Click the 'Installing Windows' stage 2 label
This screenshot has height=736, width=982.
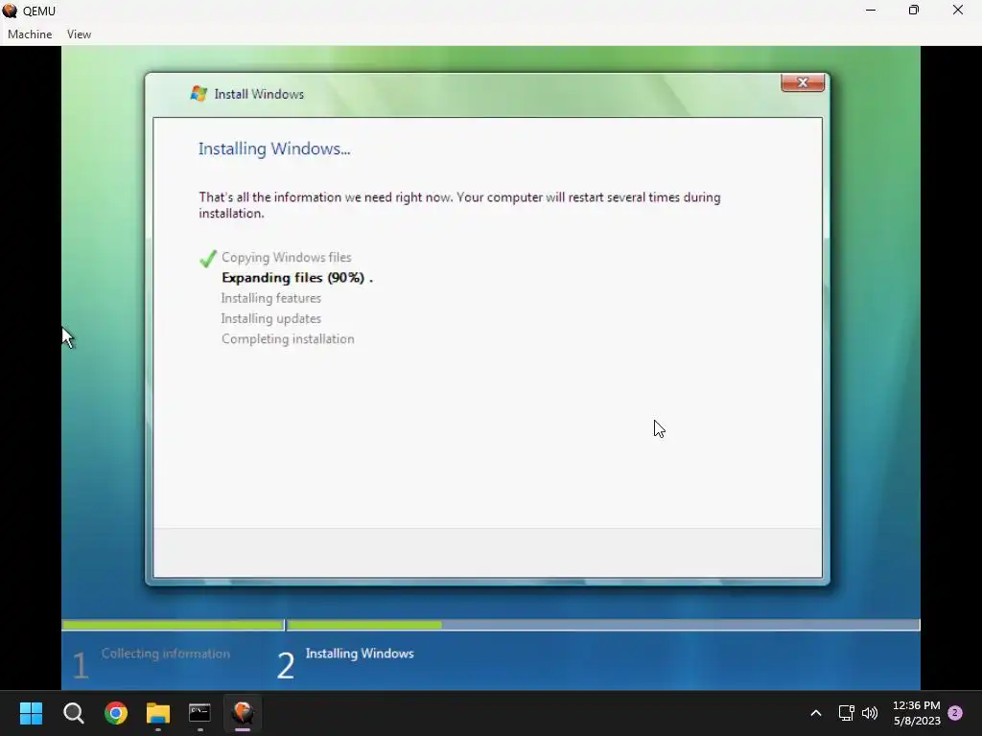pos(360,654)
